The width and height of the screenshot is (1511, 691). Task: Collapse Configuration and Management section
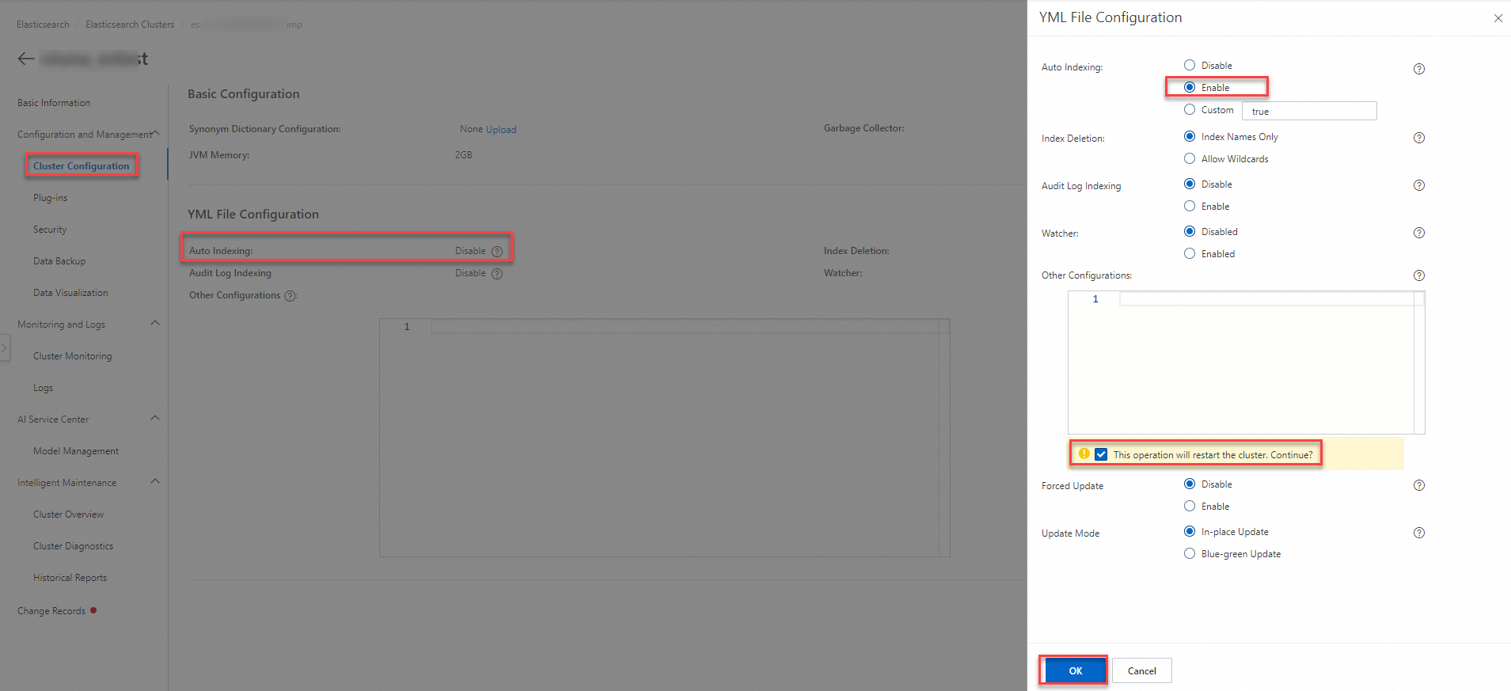pos(155,133)
